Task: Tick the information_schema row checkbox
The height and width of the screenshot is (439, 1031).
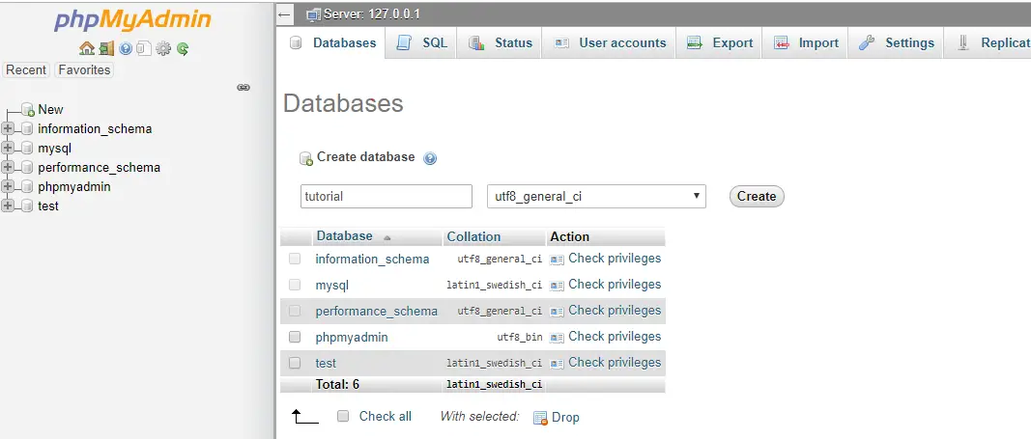Action: tap(295, 259)
